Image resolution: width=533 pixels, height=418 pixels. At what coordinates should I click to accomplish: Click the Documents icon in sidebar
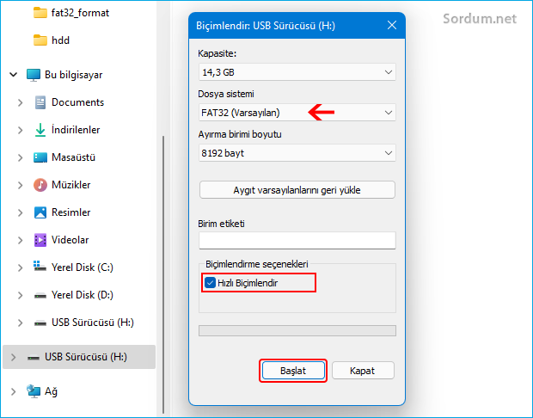(40, 102)
